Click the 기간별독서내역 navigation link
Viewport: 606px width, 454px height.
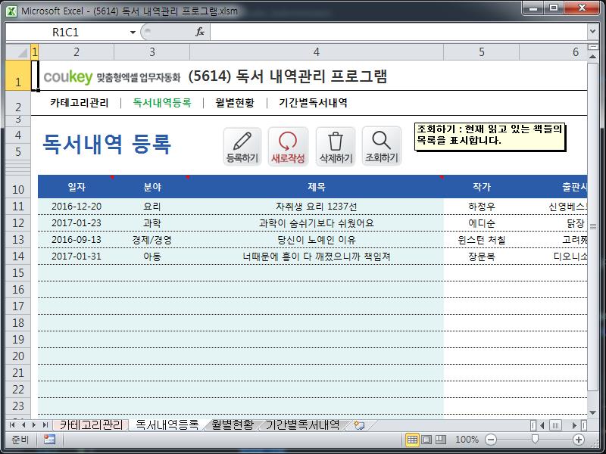(313, 103)
